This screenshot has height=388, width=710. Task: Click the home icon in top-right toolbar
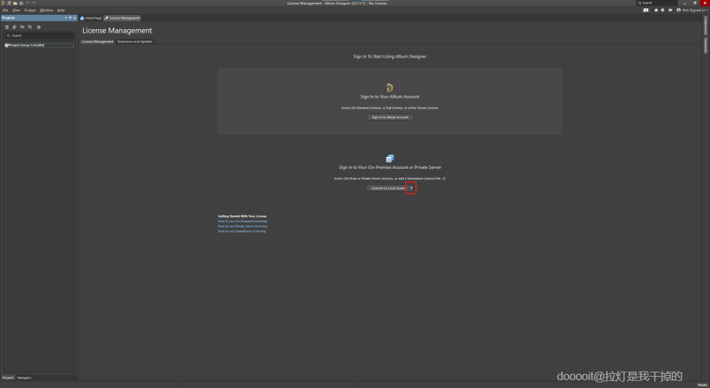[x=655, y=10]
